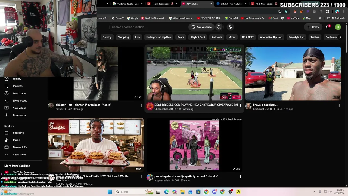The image size is (348, 196).
Task: Open the "i have a daughter..." video title
Action: click(x=265, y=105)
